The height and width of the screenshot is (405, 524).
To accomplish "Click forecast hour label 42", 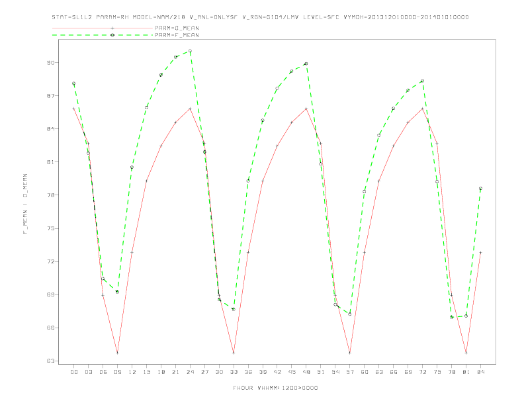I will 277,372.
